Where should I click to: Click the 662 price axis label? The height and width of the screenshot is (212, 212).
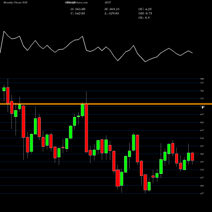click(202, 123)
